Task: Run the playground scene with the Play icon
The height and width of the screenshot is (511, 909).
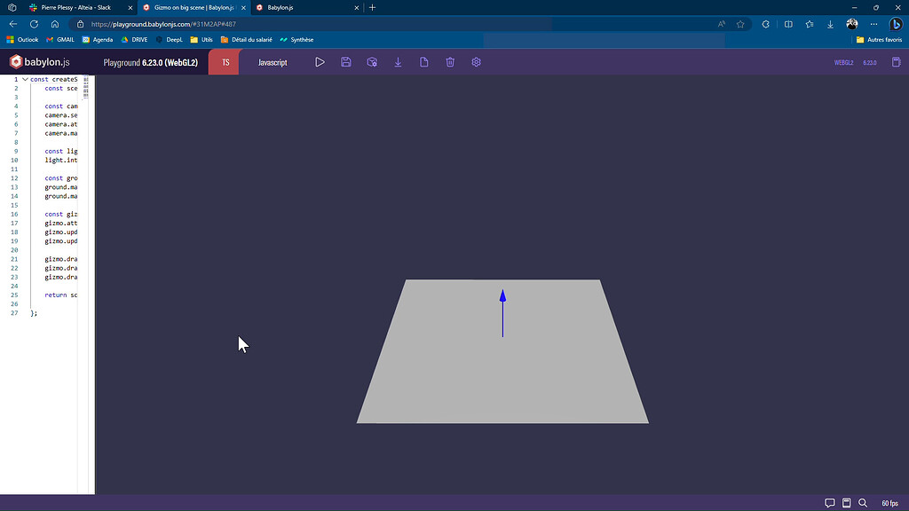Action: tap(320, 62)
